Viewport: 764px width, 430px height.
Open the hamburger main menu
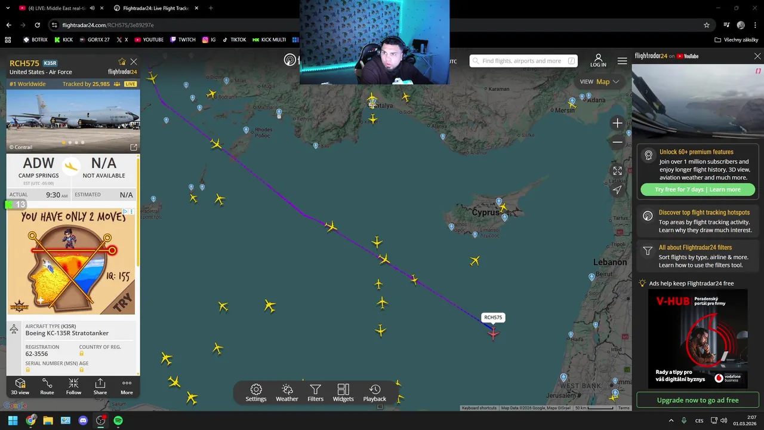[622, 61]
